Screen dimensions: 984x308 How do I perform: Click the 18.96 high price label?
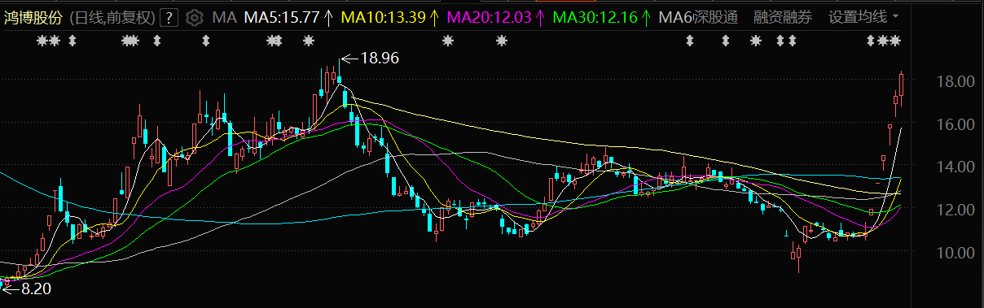pyautogui.click(x=380, y=59)
